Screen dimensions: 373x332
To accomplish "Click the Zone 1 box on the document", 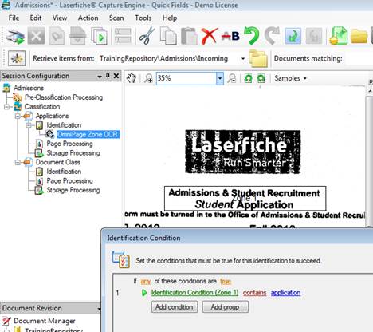I will point(245,199).
